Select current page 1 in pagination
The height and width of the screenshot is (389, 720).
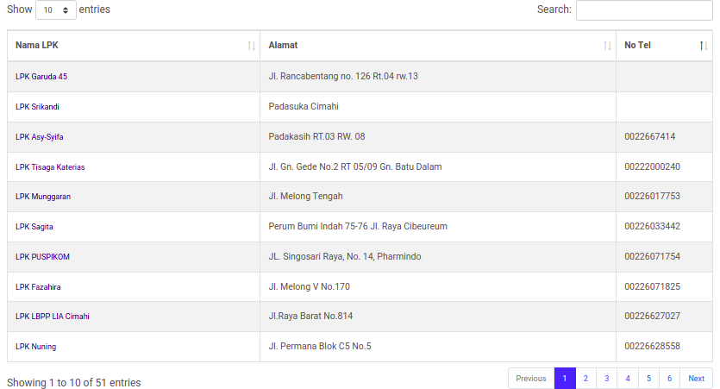[565, 379]
